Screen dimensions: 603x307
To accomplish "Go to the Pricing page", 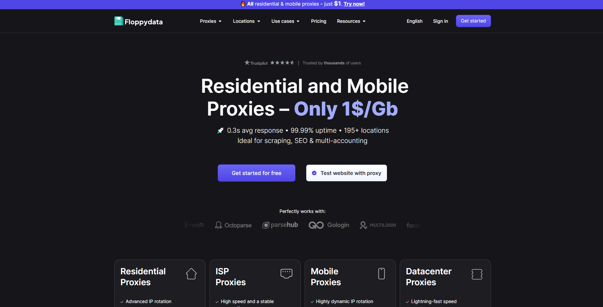I will point(319,21).
